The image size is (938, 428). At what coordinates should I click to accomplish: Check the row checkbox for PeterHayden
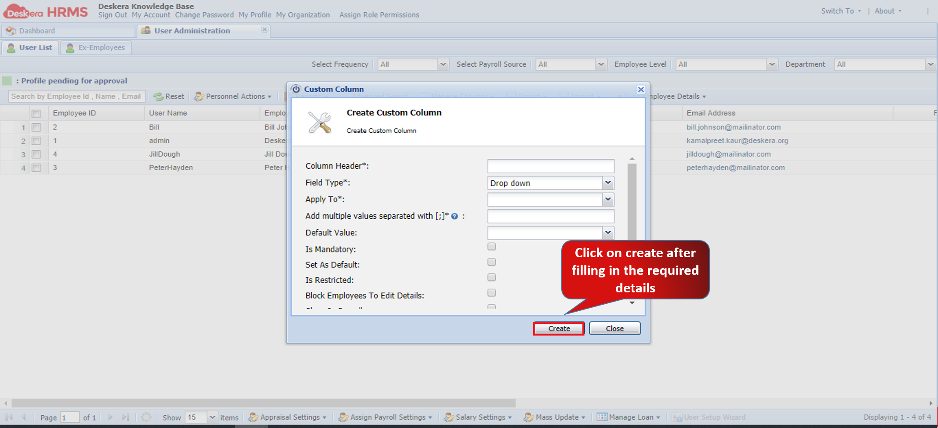tap(36, 168)
